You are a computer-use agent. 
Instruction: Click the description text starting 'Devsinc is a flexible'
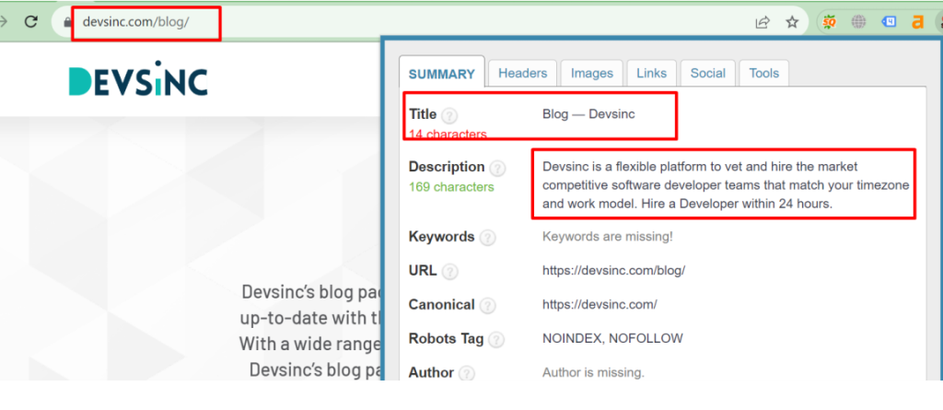coord(726,185)
